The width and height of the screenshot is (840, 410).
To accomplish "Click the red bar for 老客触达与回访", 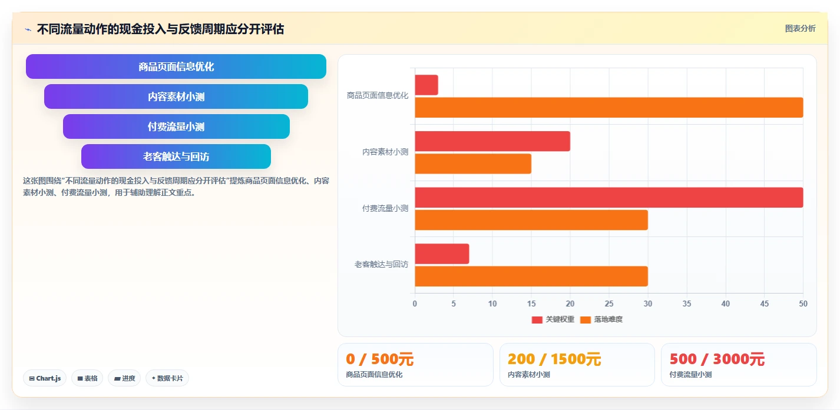I will (442, 254).
